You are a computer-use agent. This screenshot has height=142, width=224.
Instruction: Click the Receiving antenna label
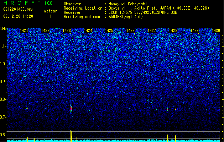point(82,17)
